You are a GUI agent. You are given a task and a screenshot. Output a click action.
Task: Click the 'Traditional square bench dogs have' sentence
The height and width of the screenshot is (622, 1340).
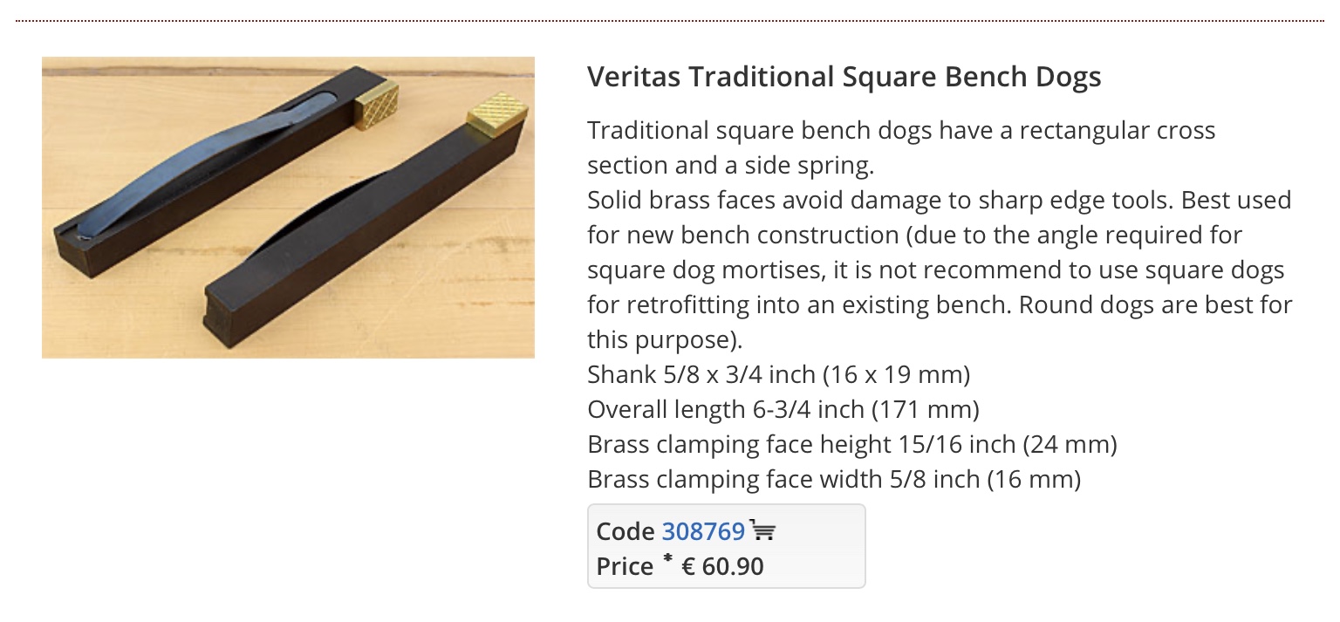coord(901,147)
